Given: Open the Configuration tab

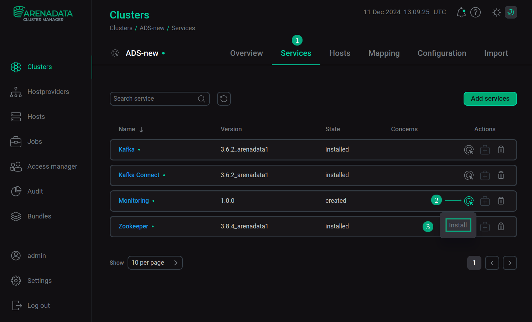Looking at the screenshot, I should (442, 53).
